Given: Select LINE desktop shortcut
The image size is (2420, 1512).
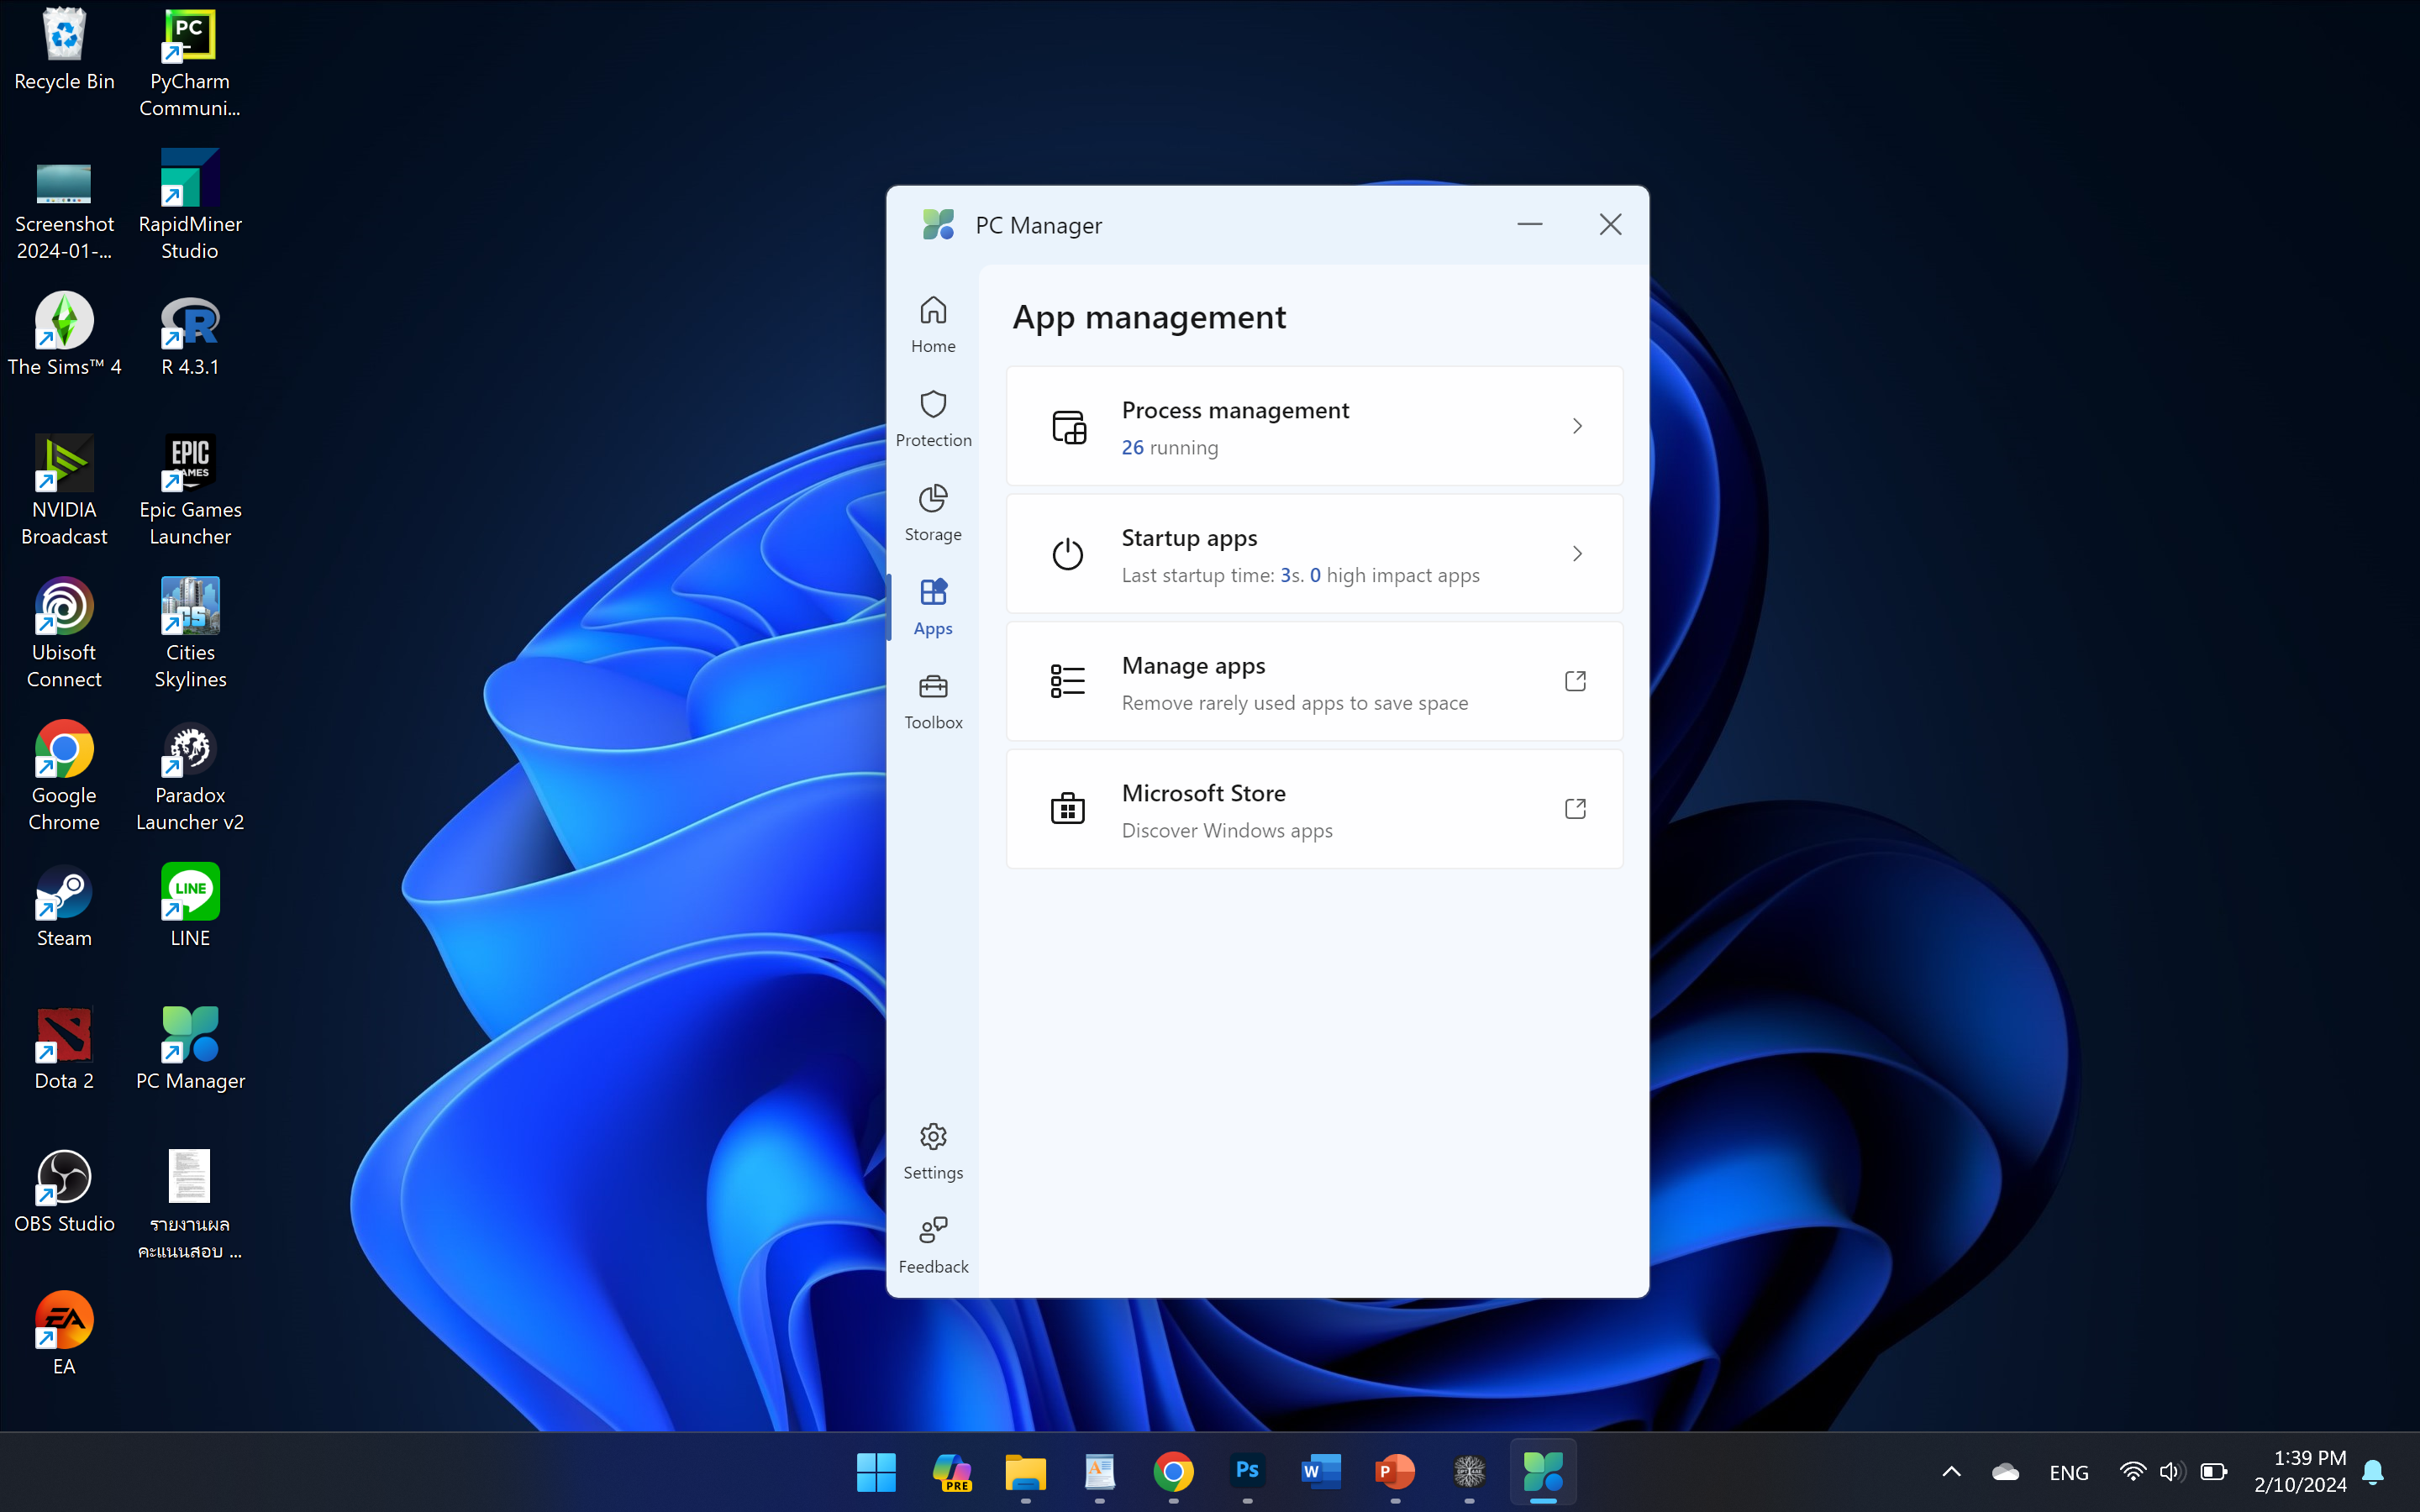Looking at the screenshot, I should pyautogui.click(x=190, y=907).
